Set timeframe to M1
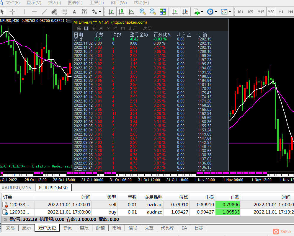The height and width of the screenshot is (236, 294). [241, 12]
